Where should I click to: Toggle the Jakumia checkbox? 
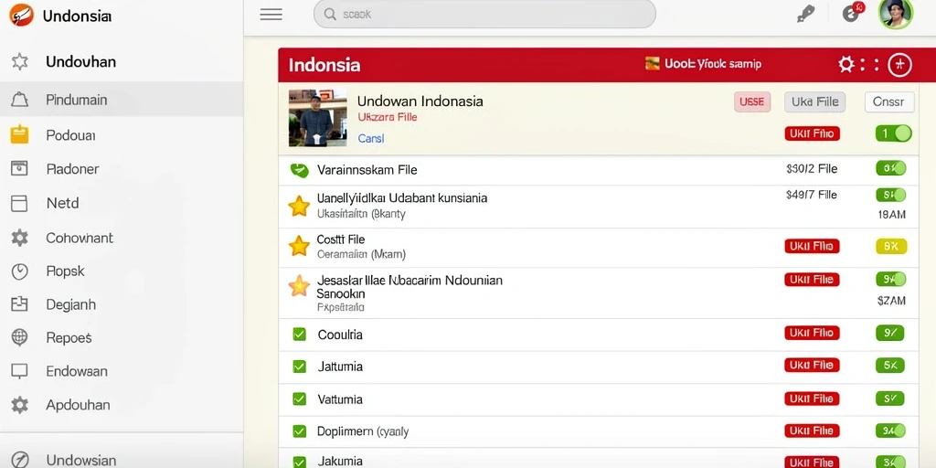(x=299, y=462)
